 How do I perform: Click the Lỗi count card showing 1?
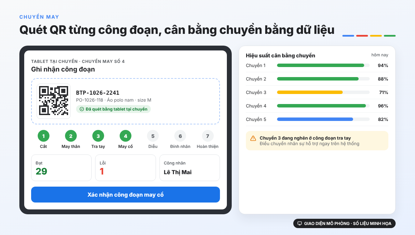(x=126, y=168)
